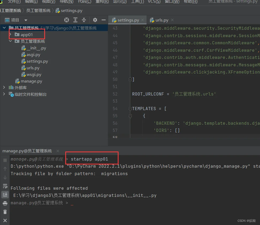This screenshot has height=225, width=260.
Task: Expand the app01 folder
Action: (10, 34)
